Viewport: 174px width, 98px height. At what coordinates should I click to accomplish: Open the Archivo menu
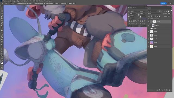5,1
